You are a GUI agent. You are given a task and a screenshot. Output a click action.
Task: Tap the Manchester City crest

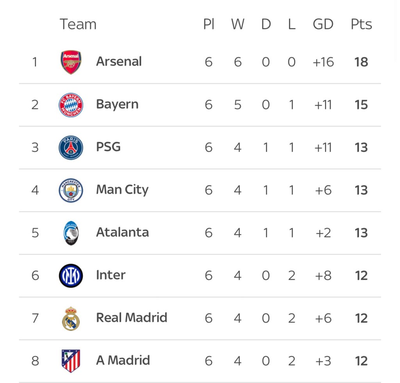coord(71,190)
